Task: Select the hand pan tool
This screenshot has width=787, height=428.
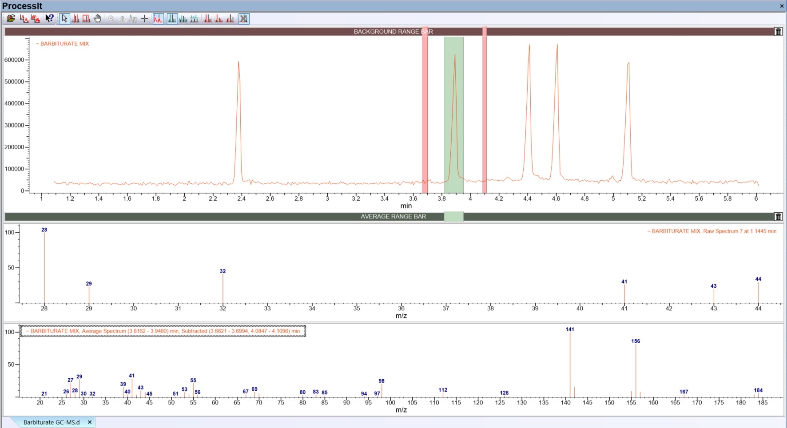Action: pos(97,19)
